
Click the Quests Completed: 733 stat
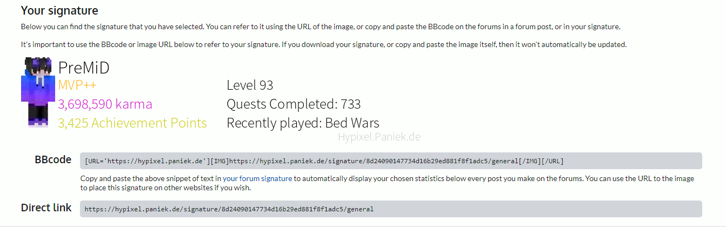294,104
